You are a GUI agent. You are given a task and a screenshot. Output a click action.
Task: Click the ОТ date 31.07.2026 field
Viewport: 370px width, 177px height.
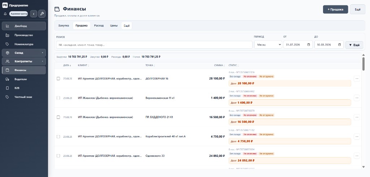click(298, 44)
